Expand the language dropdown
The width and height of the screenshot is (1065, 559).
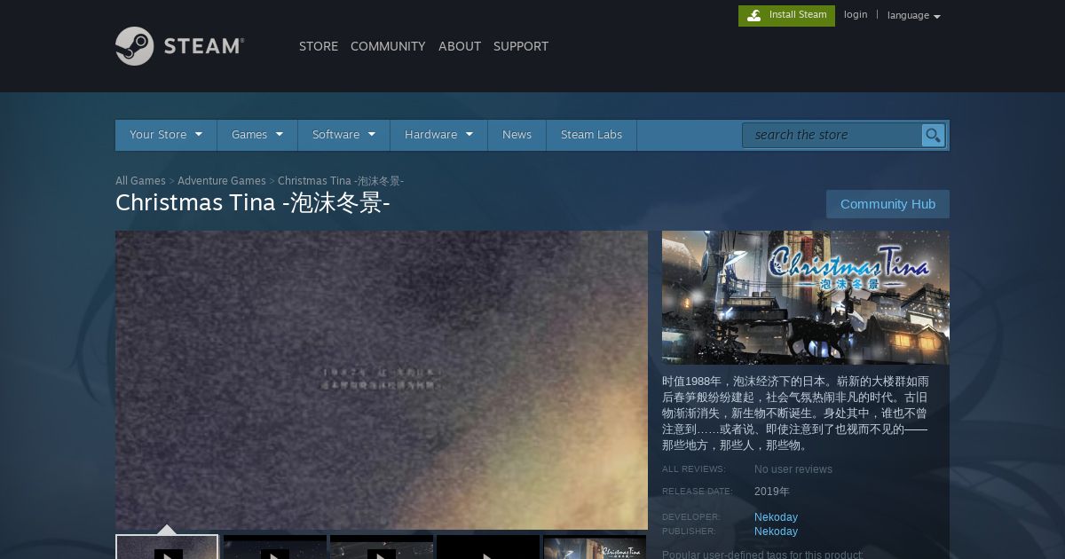913,15
